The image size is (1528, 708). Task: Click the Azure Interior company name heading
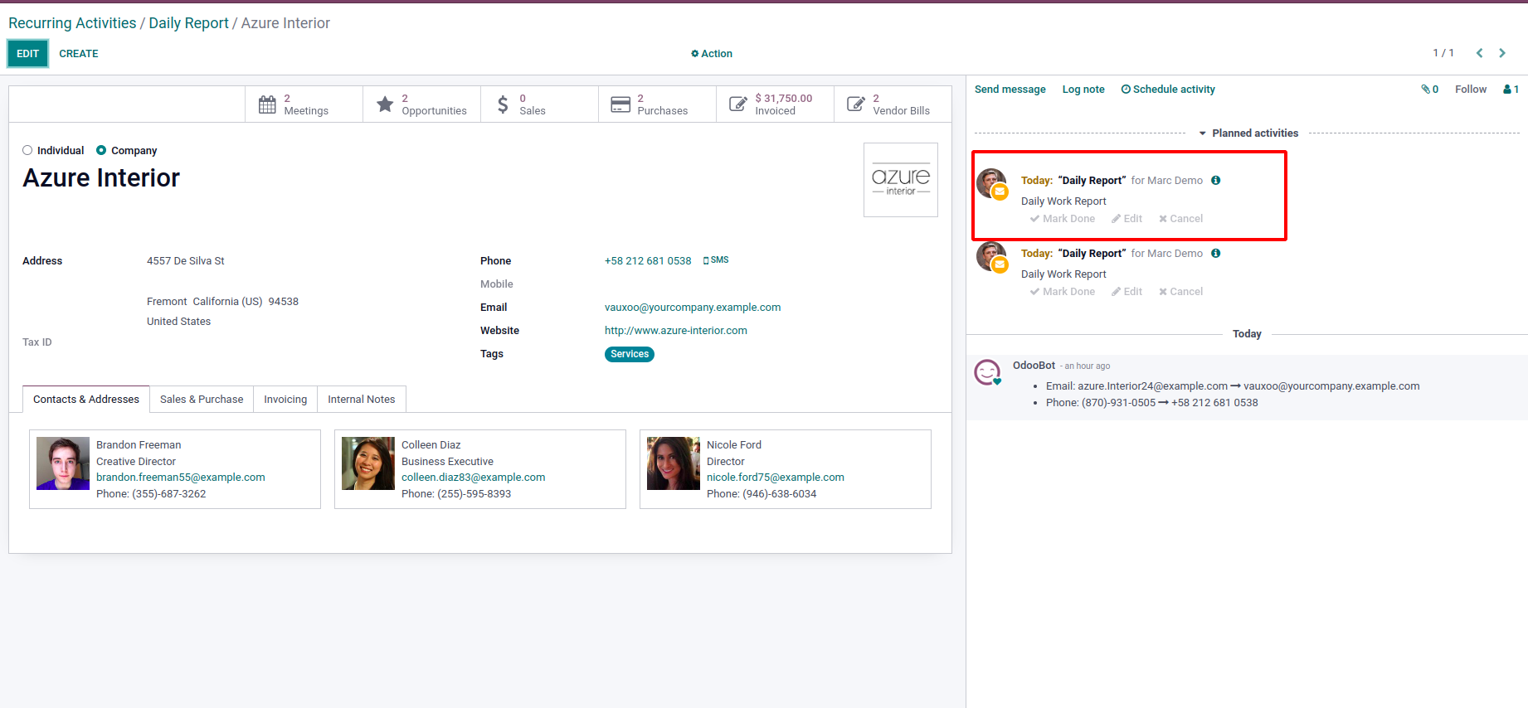pos(101,178)
